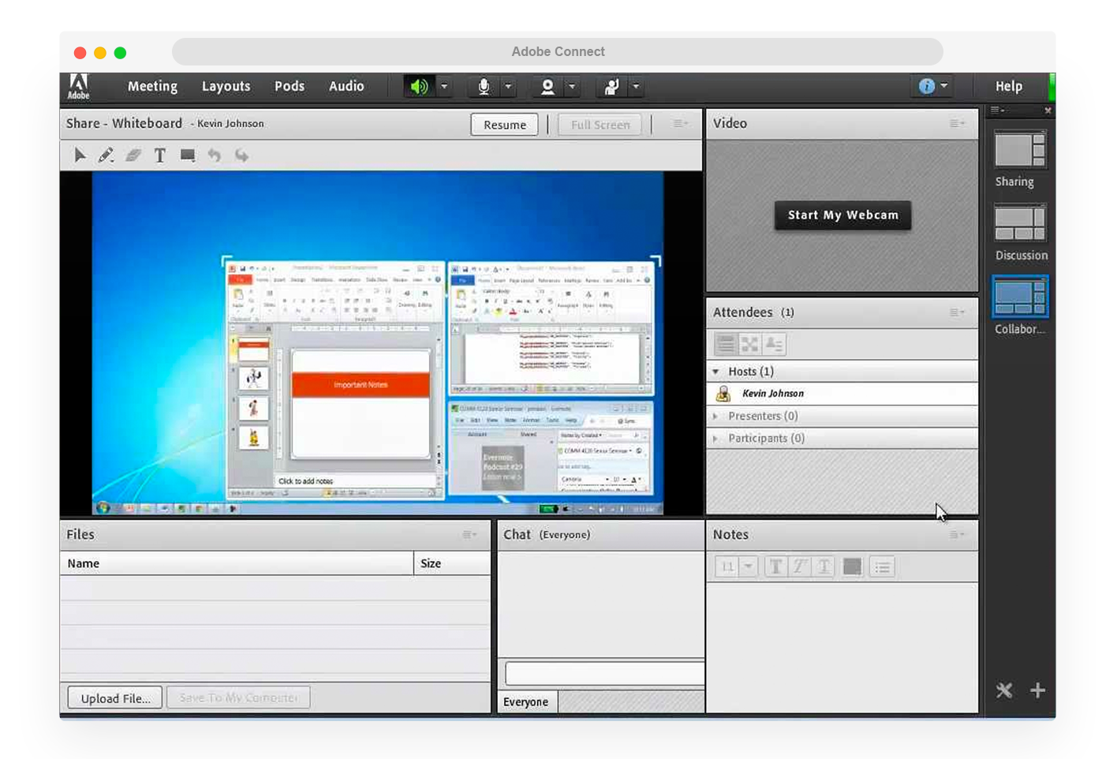Click Start My Webcam

pyautogui.click(x=842, y=215)
